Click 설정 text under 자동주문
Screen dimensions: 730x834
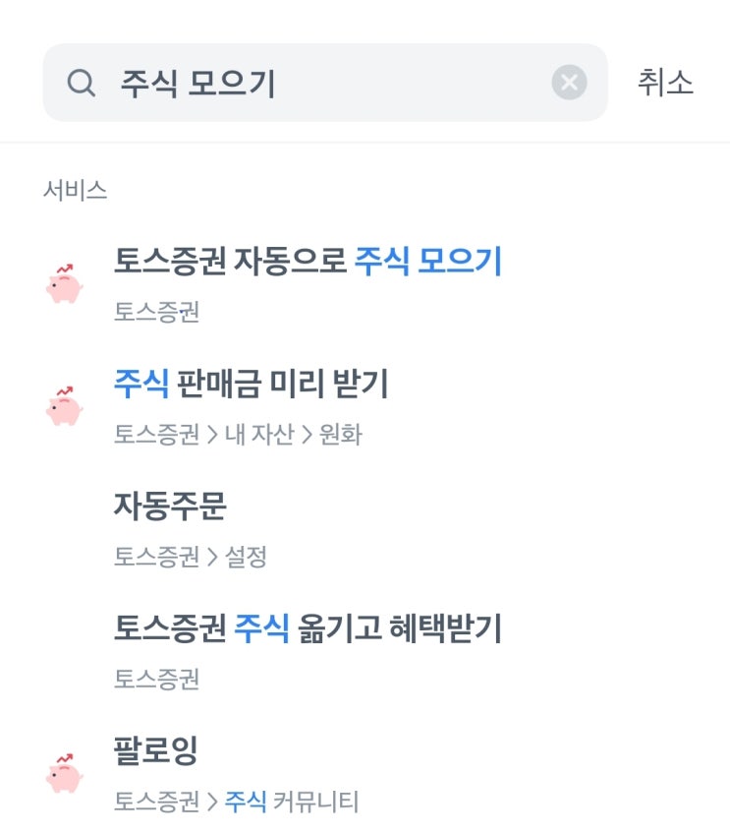[246, 558]
